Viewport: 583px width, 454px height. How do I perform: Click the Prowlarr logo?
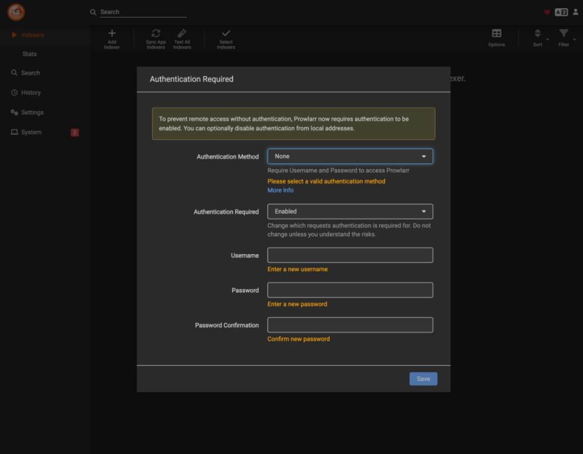(x=16, y=12)
